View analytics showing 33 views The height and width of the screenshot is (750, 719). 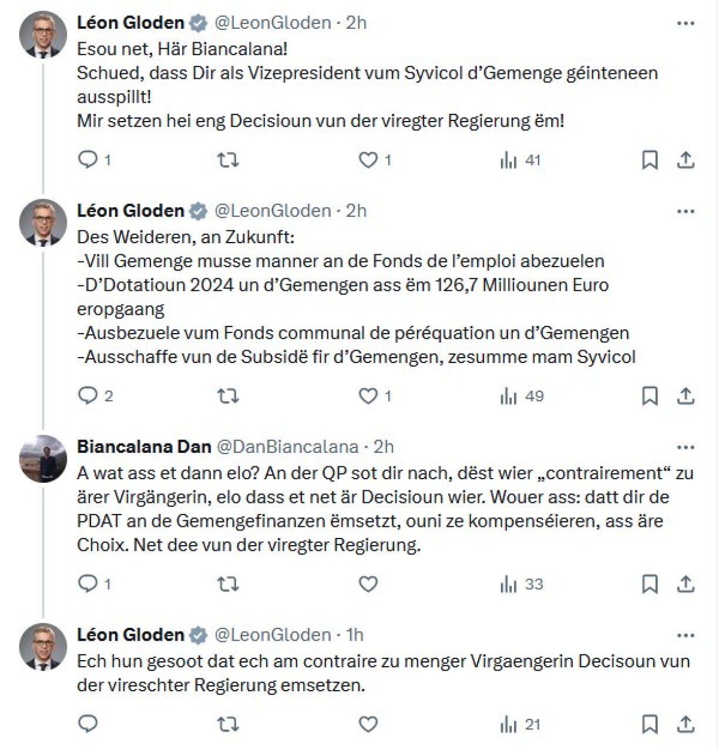(x=522, y=584)
